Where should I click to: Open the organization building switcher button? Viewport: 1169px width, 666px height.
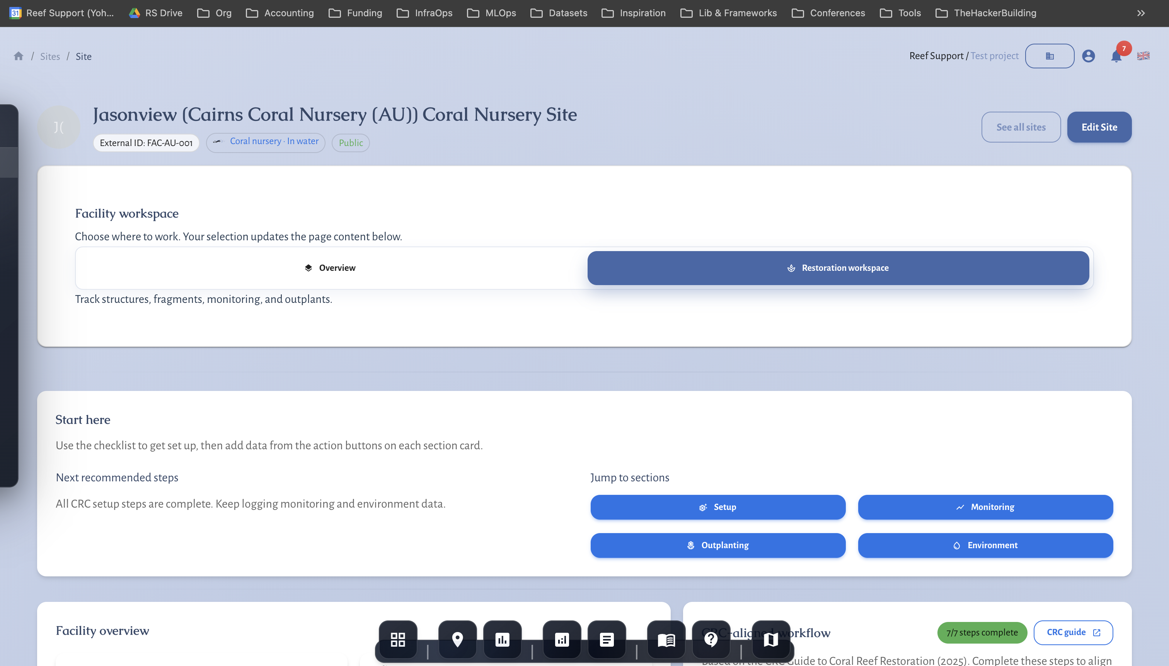tap(1050, 56)
